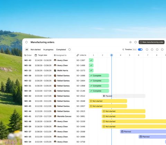Open order MO-36
Viewport: 166px width, 145px height.
tap(28, 65)
